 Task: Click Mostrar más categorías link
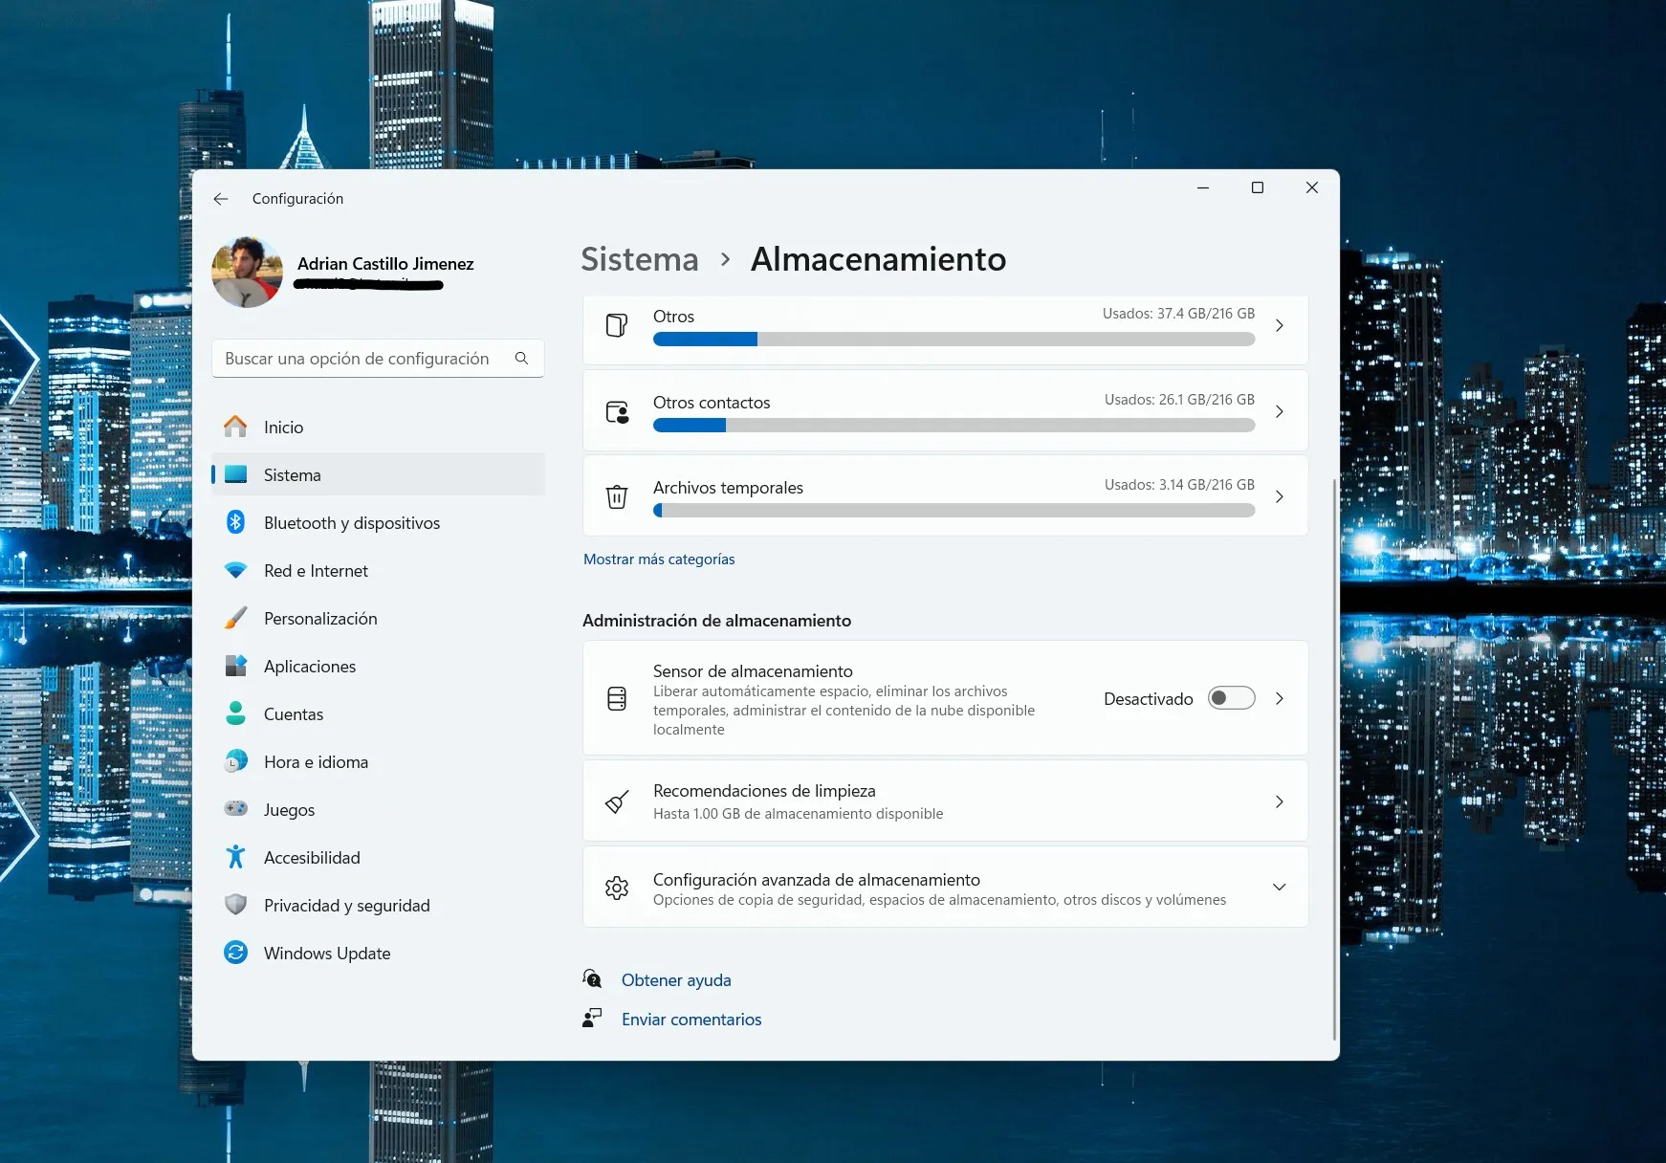tap(659, 560)
